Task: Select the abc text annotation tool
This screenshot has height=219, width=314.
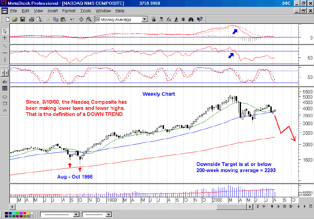Action: 5,82
